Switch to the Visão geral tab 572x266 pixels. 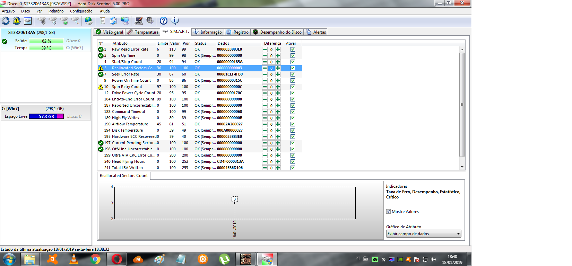(110, 32)
